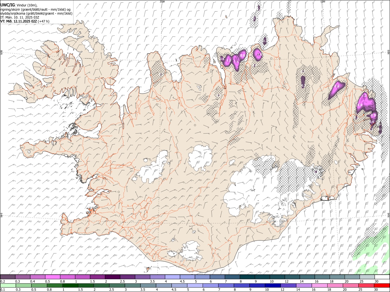Pick the snow scale swatch between 3 and 3.5

tap(142, 277)
